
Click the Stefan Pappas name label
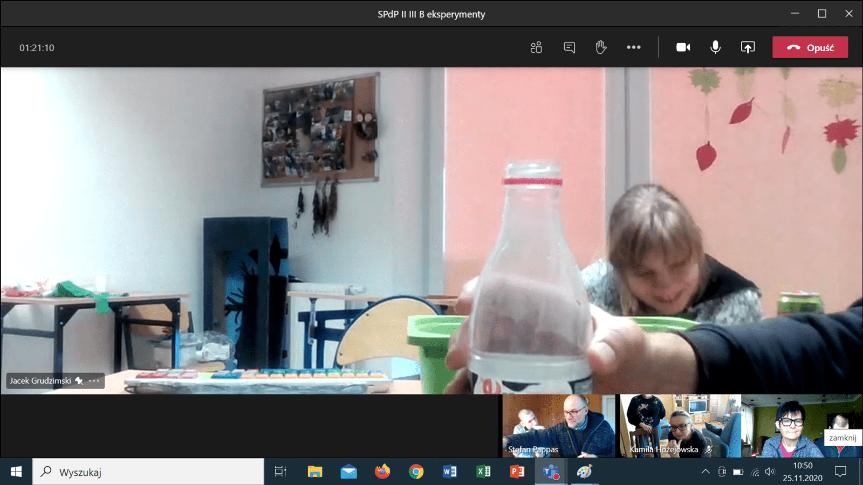coord(533,449)
